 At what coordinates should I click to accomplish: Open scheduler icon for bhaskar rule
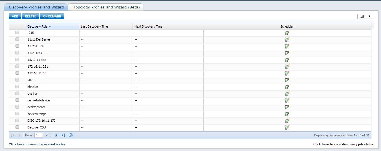click(287, 87)
